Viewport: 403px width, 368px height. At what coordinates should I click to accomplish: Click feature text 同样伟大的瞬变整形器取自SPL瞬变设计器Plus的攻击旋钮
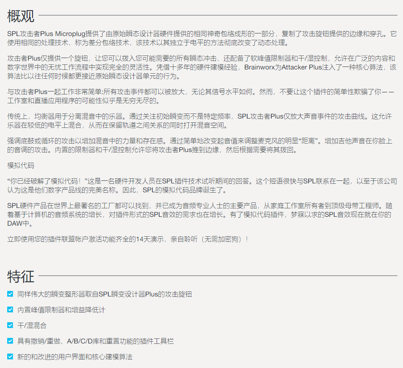(x=105, y=294)
